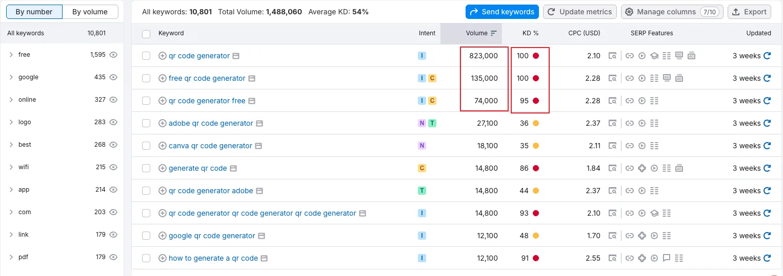Refresh the 'how to generate a qr code' row
The image size is (783, 276).
(x=767, y=258)
